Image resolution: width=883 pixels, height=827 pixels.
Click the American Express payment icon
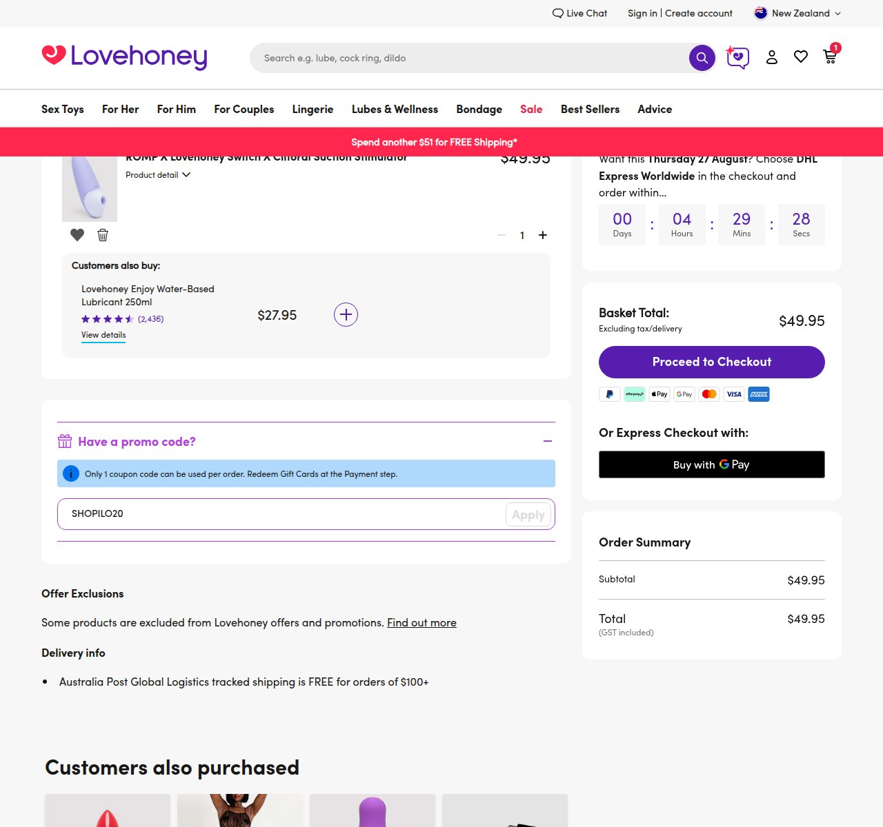(759, 394)
